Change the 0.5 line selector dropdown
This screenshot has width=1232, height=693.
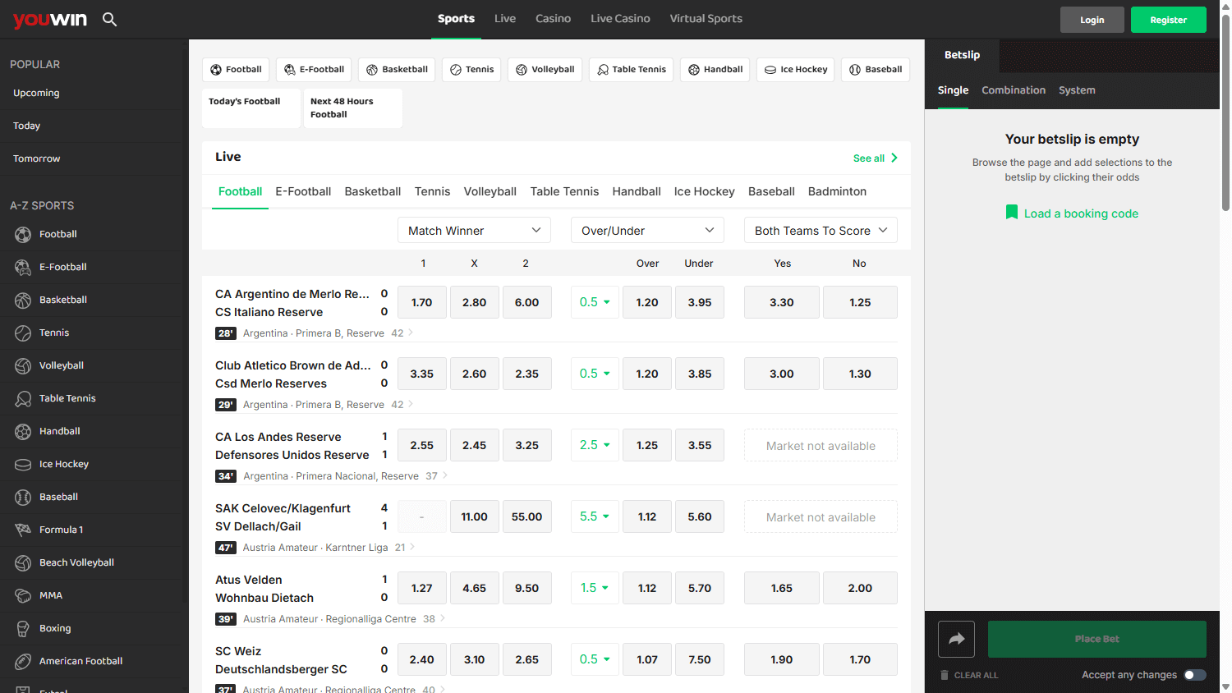coord(595,302)
